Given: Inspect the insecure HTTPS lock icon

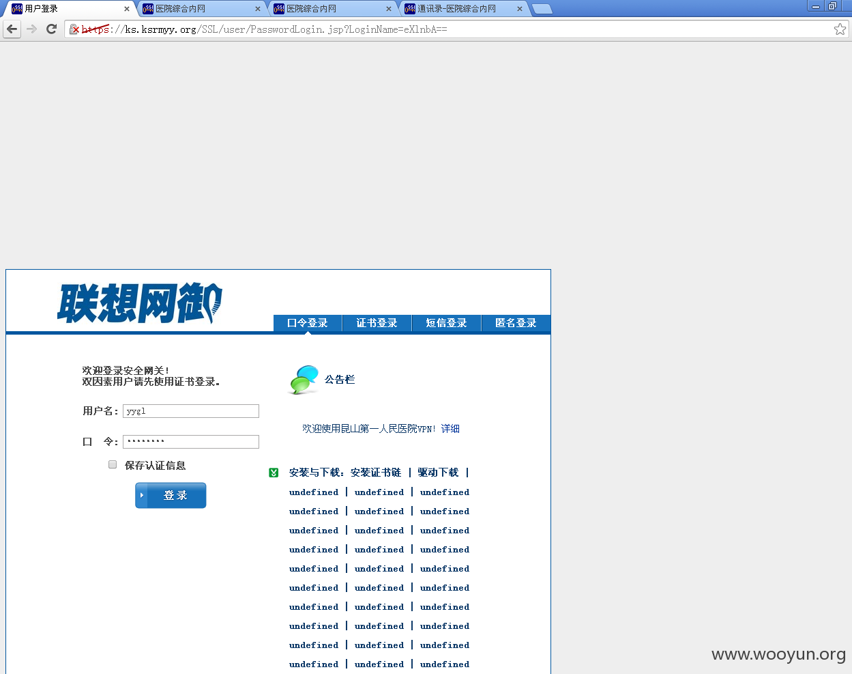Looking at the screenshot, I should (74, 29).
